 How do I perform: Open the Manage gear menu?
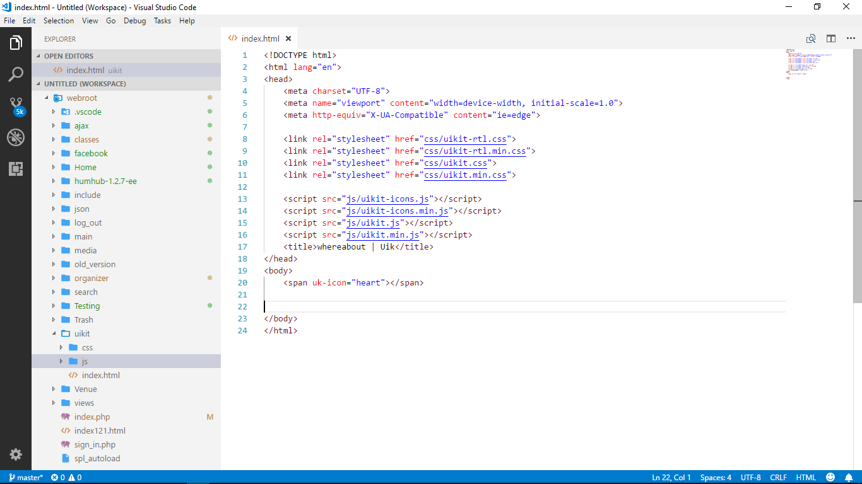point(16,454)
